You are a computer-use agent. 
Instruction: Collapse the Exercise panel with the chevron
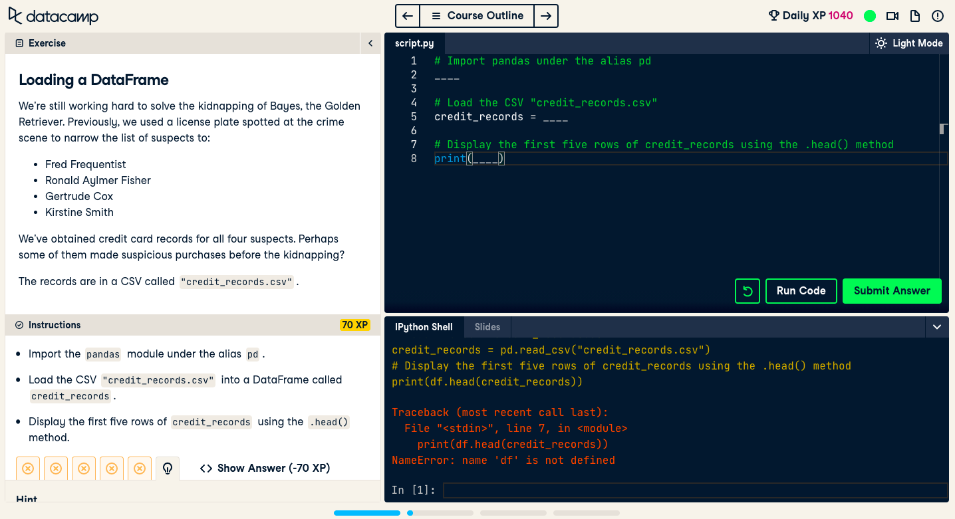[370, 43]
